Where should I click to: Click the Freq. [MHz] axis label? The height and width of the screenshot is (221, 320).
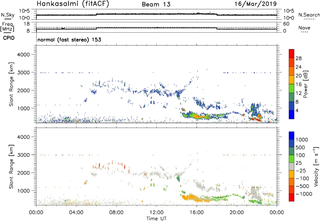(x=7, y=27)
